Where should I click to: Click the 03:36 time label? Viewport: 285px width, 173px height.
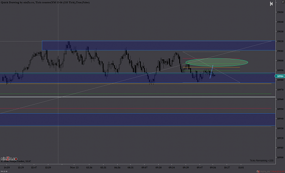pyautogui.click(x=89, y=168)
